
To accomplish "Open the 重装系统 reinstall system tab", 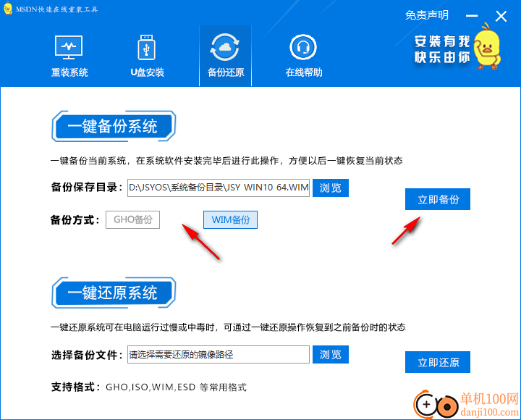I will pyautogui.click(x=69, y=56).
